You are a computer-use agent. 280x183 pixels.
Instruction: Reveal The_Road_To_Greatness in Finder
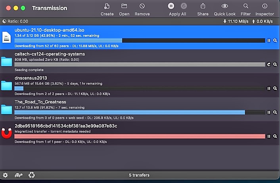pyautogui.click(x=275, y=112)
